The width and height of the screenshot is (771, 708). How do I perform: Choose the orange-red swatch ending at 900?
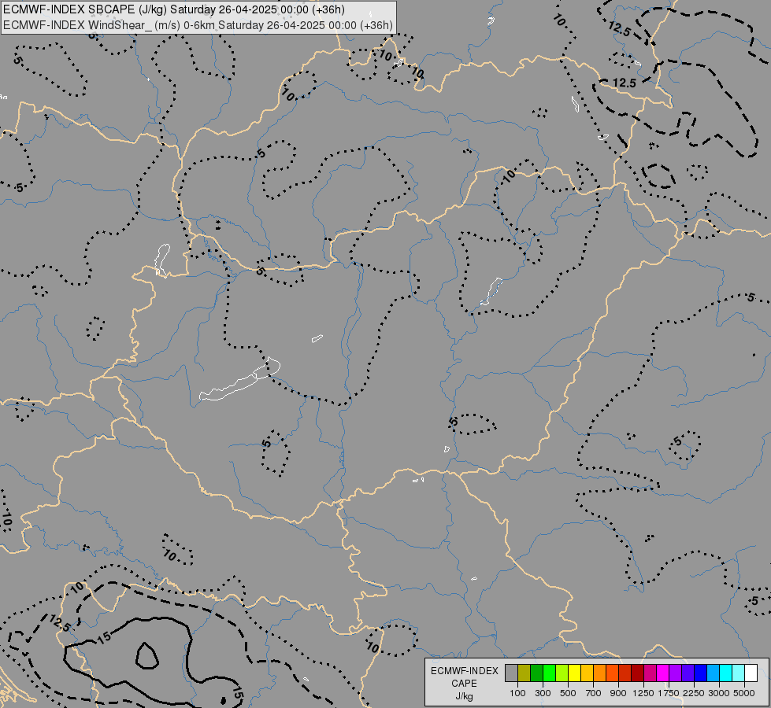pyautogui.click(x=612, y=673)
